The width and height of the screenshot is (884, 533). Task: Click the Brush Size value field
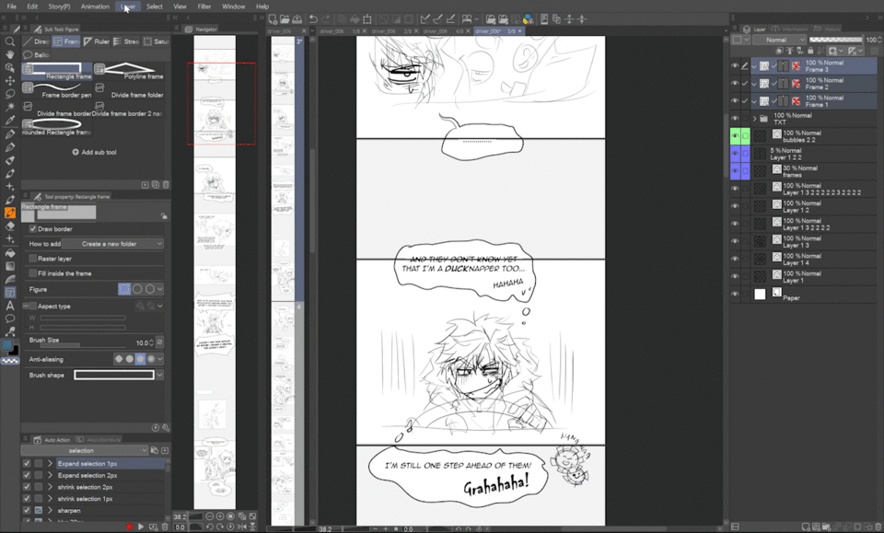[x=144, y=342]
